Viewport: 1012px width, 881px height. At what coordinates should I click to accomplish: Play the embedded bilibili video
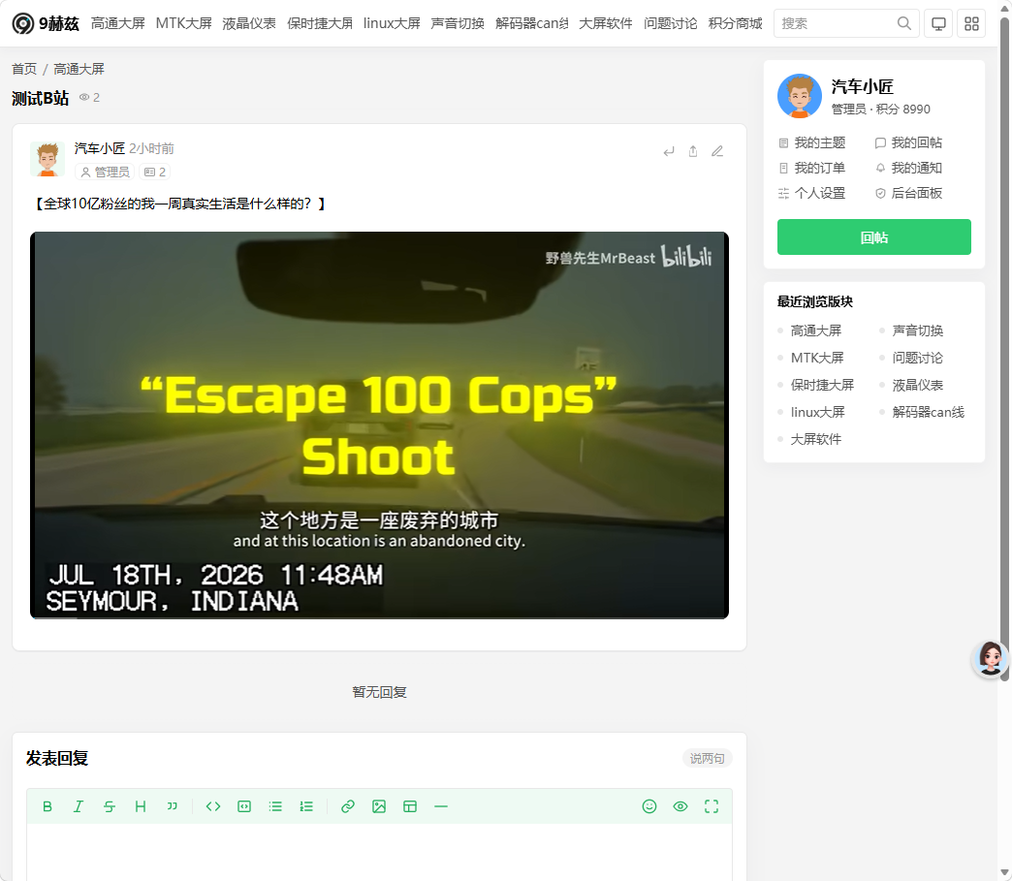[380, 425]
